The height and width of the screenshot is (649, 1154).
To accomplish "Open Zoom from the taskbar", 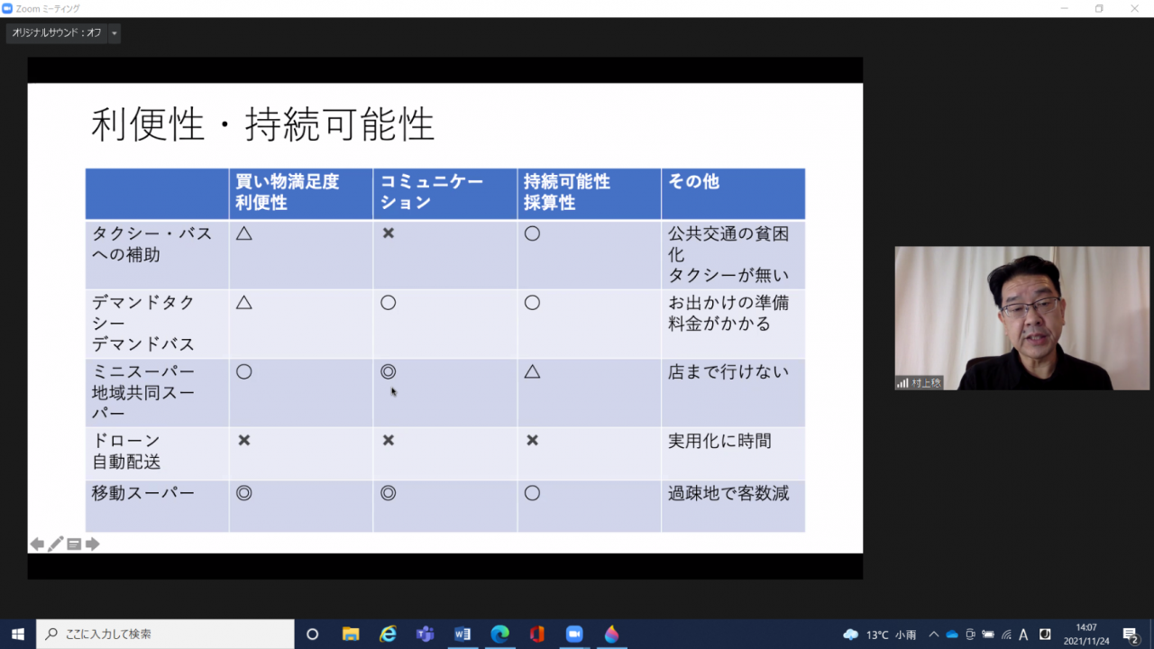I will click(574, 634).
